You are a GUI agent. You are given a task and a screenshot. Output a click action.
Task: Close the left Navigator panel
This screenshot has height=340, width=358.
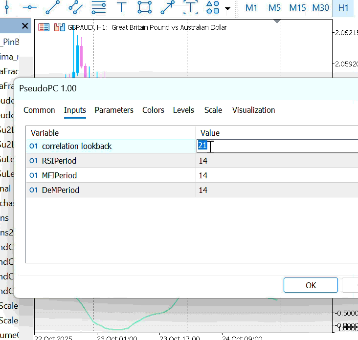click(25, 26)
